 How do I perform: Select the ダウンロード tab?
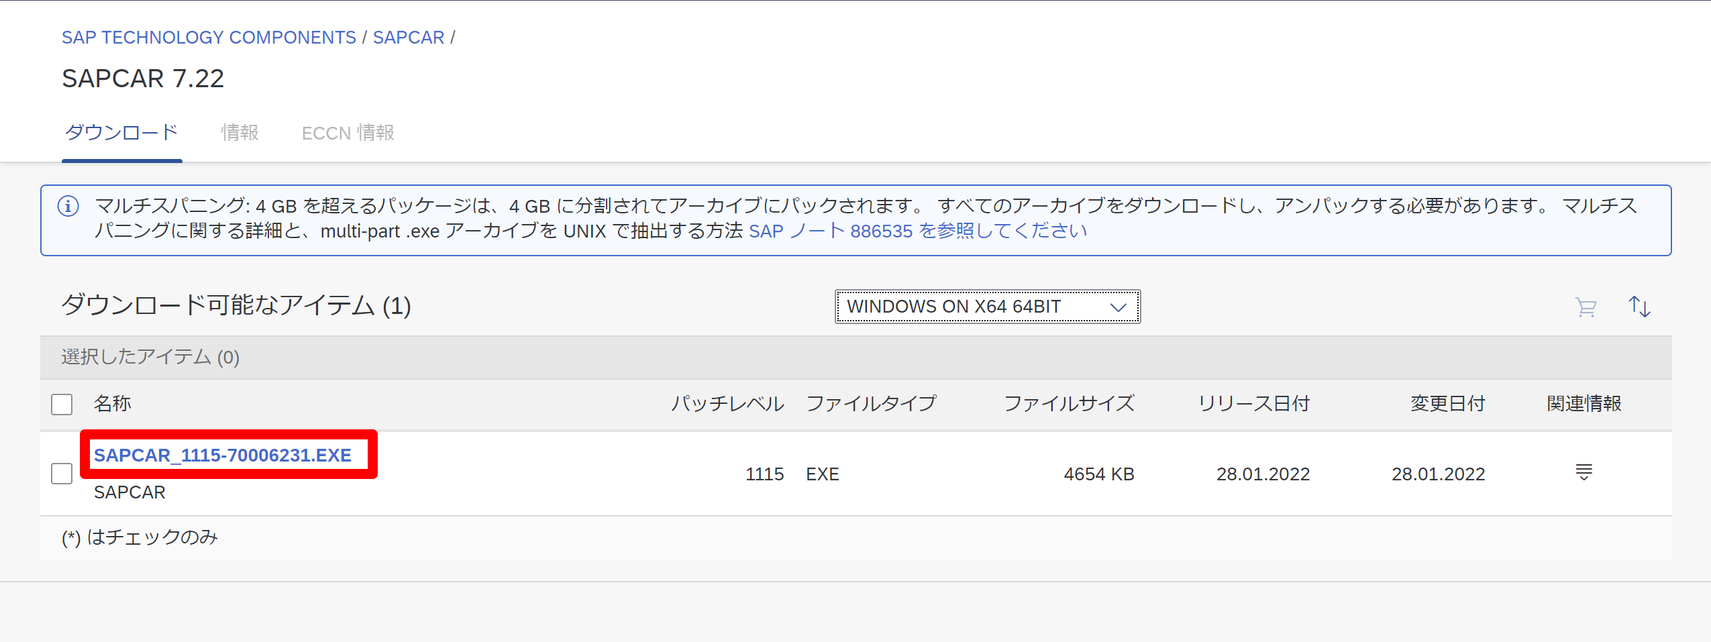point(121,133)
